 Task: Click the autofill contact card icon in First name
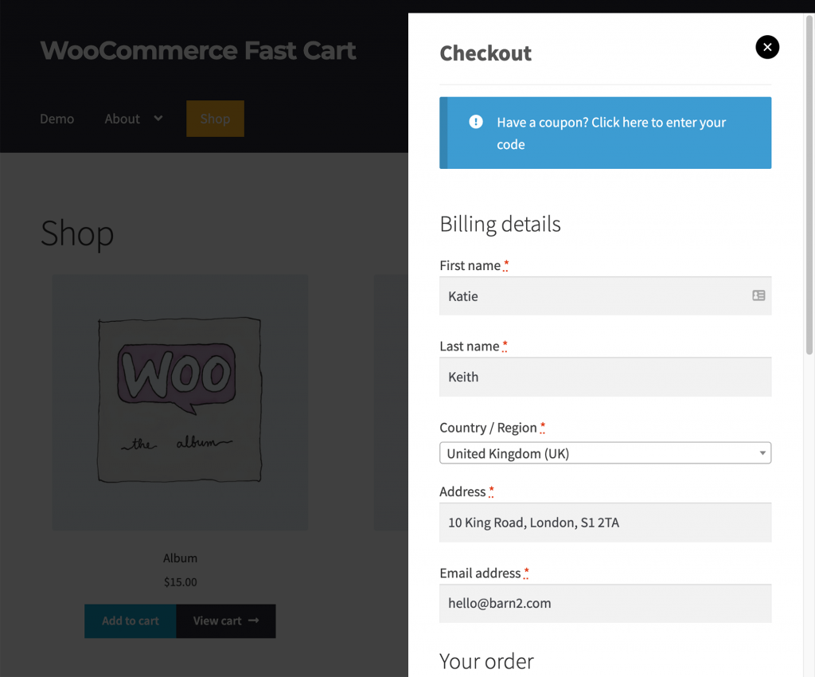pyautogui.click(x=758, y=295)
